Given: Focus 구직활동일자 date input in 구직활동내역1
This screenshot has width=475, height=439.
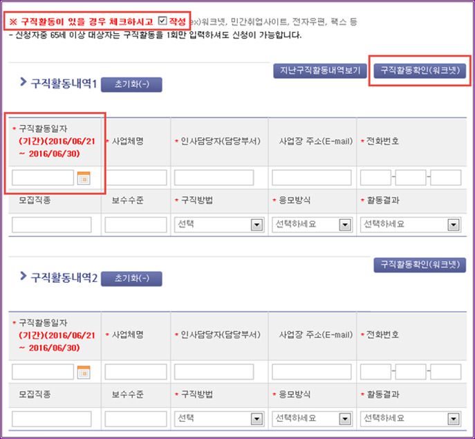Looking at the screenshot, I should 43,178.
